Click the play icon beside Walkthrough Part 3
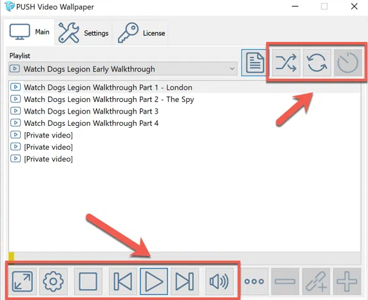 15,111
